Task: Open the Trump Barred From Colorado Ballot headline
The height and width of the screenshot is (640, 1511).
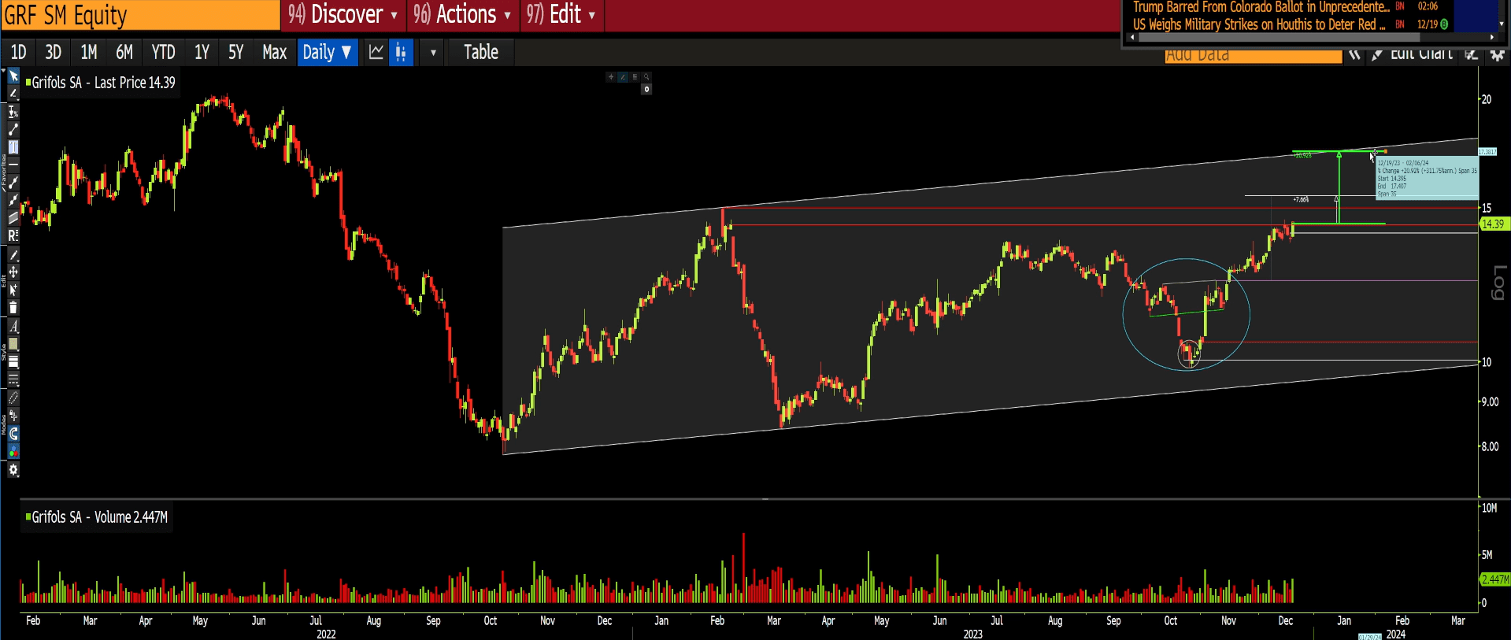Action: coord(1261,7)
